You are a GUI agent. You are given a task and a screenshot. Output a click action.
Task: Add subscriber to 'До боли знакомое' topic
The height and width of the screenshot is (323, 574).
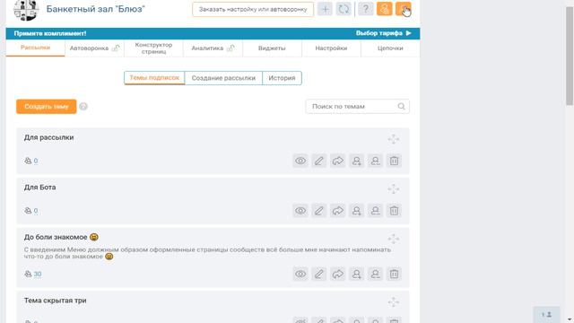[357, 274]
